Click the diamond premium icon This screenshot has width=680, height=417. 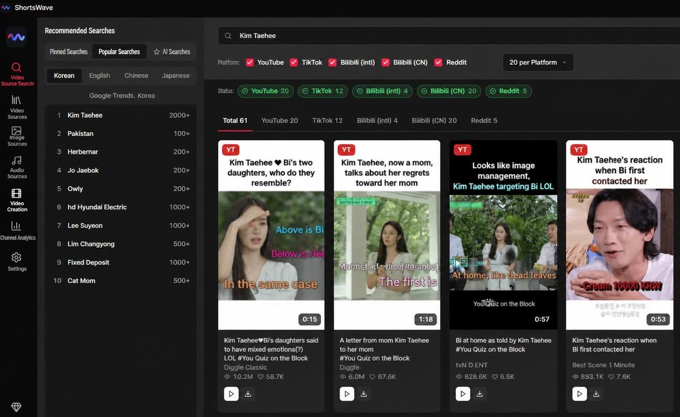tap(16, 407)
